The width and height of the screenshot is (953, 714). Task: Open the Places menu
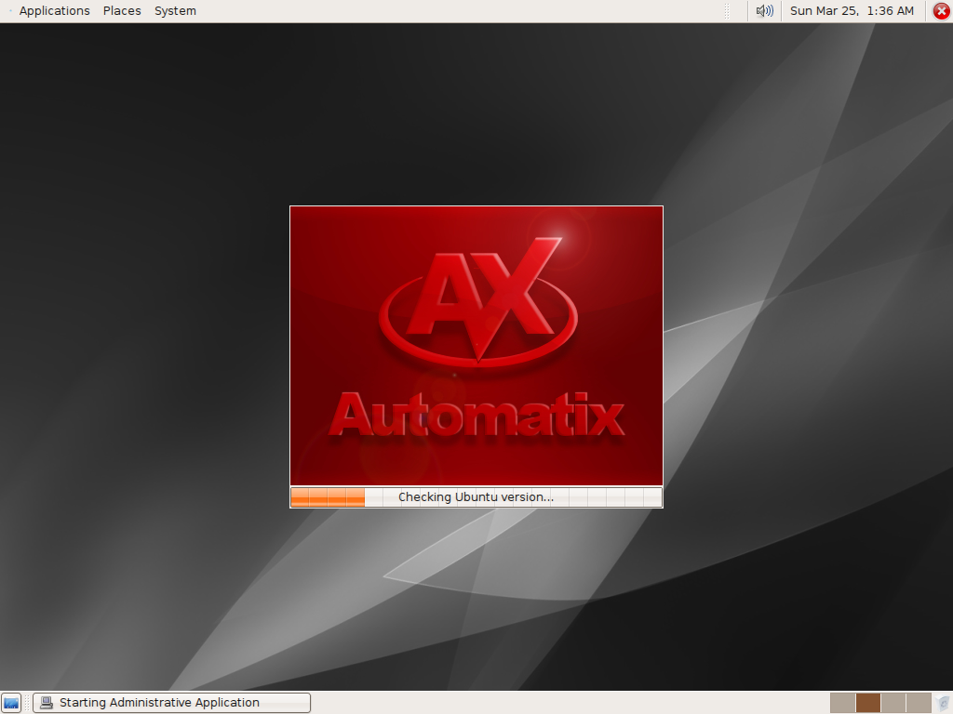[122, 11]
